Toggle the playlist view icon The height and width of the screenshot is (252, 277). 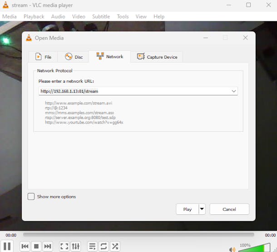coord(92,246)
